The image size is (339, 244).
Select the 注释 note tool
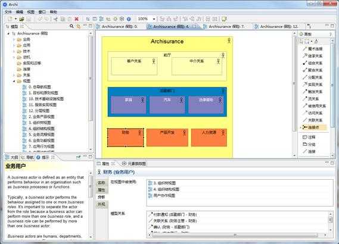coord(309,137)
